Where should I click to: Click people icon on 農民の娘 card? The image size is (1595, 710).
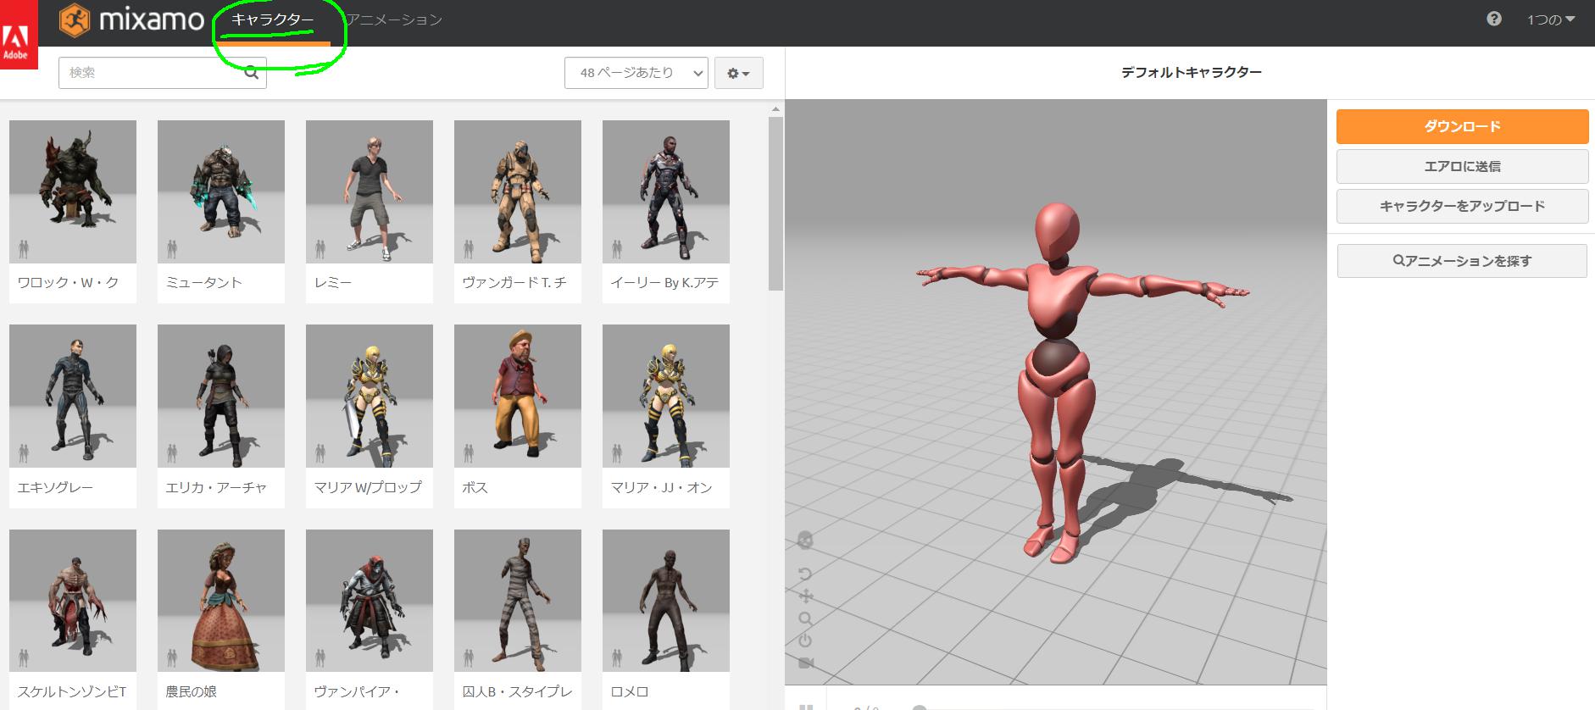[172, 658]
